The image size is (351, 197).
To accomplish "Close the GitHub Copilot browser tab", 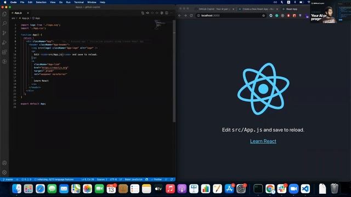I will (233, 9).
